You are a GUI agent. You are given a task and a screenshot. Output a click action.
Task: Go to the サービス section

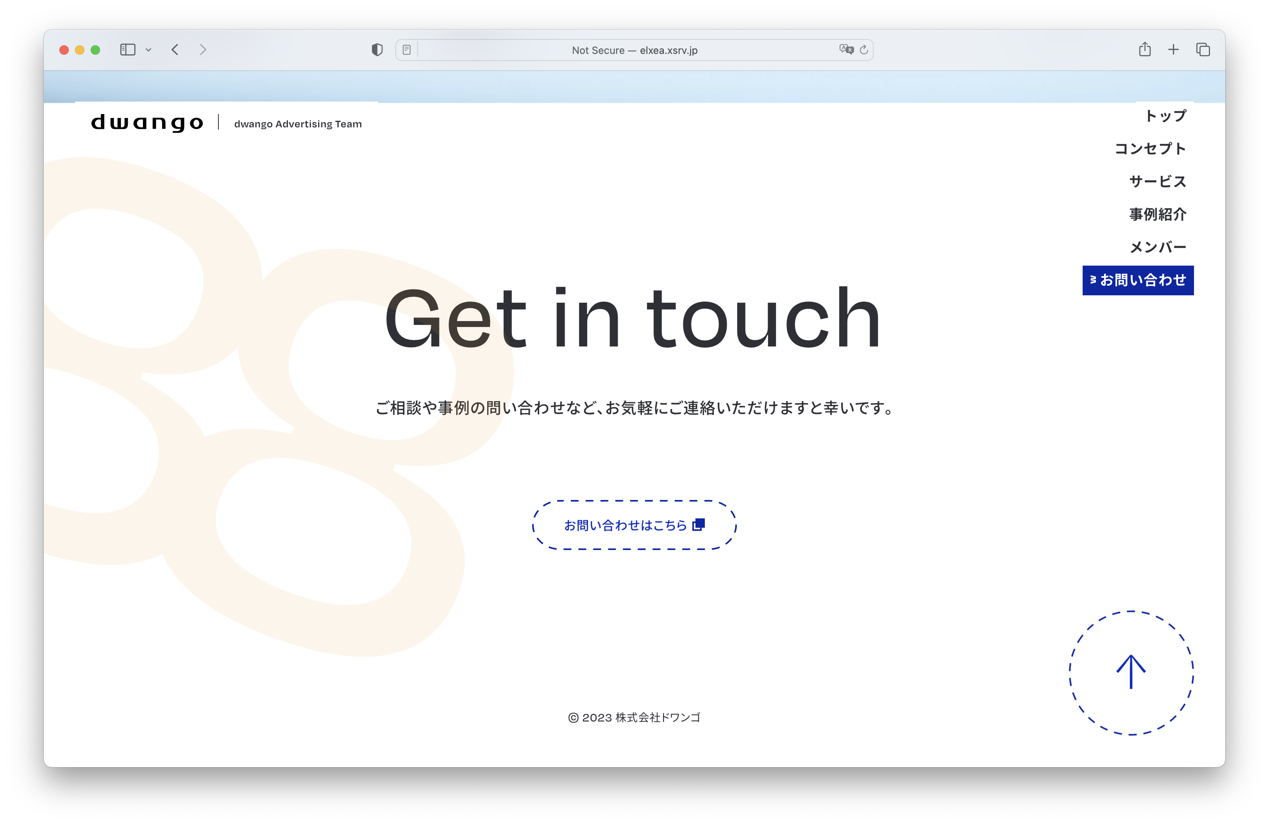click(1158, 182)
